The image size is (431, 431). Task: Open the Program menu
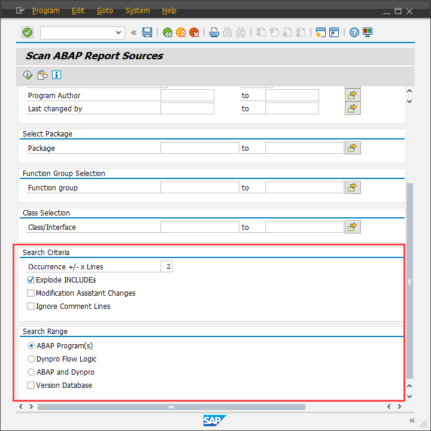[46, 11]
